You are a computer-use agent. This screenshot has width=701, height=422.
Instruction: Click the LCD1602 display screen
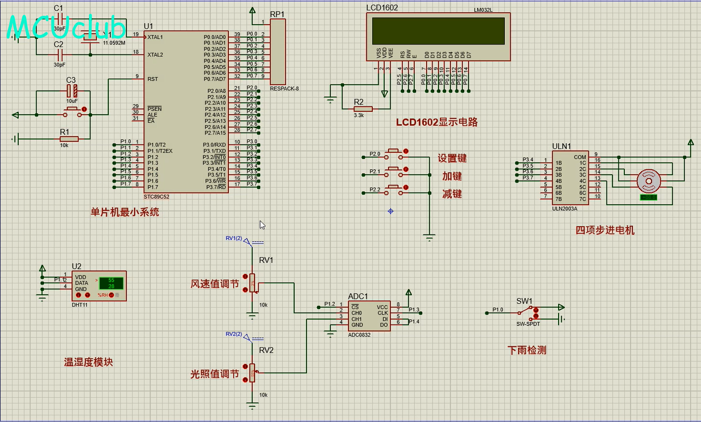(438, 31)
